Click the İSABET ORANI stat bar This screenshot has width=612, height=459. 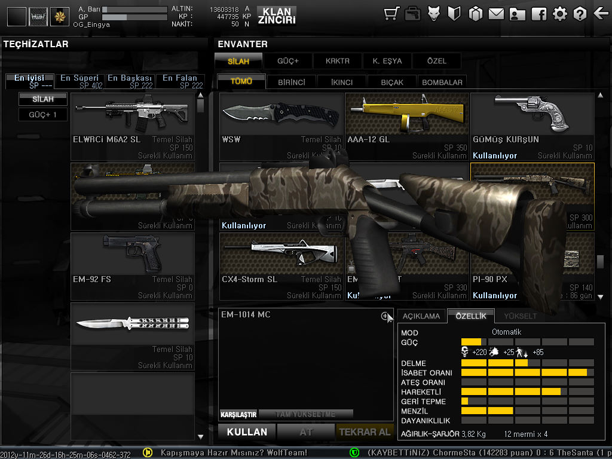527,372
